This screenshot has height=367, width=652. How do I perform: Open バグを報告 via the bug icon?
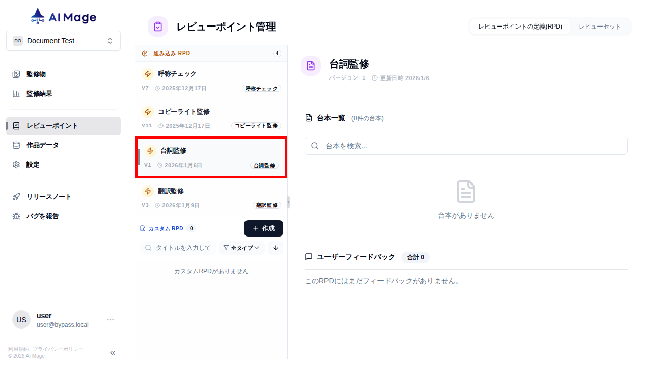pyautogui.click(x=16, y=216)
